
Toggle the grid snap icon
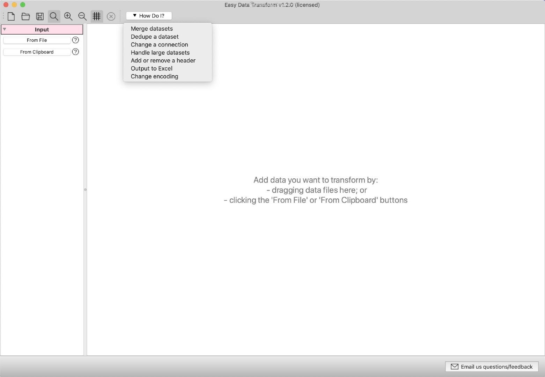tap(97, 16)
